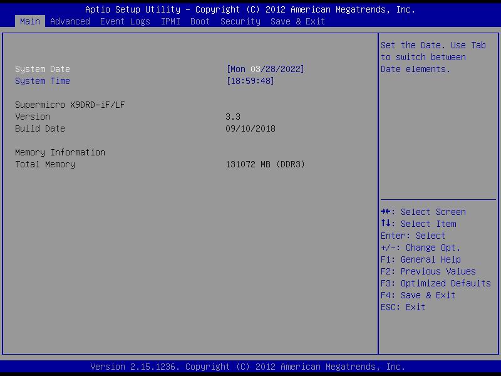Click the System Time value 18:59:48

(250, 81)
